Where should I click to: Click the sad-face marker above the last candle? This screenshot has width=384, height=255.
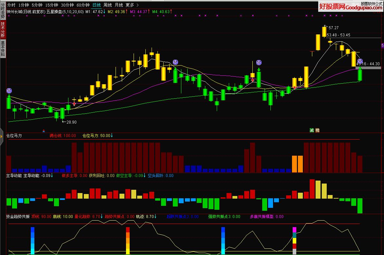[x=360, y=61]
